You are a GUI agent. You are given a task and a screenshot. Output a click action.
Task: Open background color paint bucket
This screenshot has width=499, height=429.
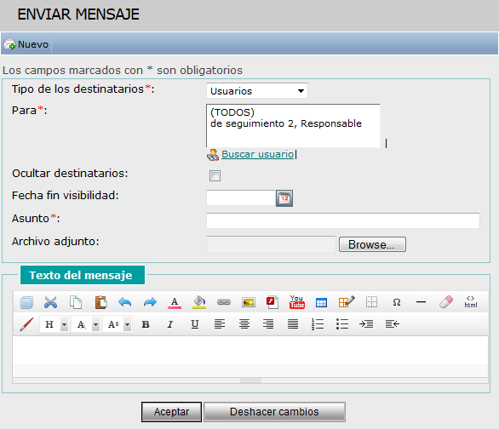click(x=199, y=302)
